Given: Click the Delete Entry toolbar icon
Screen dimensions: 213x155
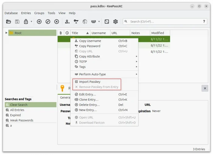Looking at the screenshot, I should coord(57,22).
